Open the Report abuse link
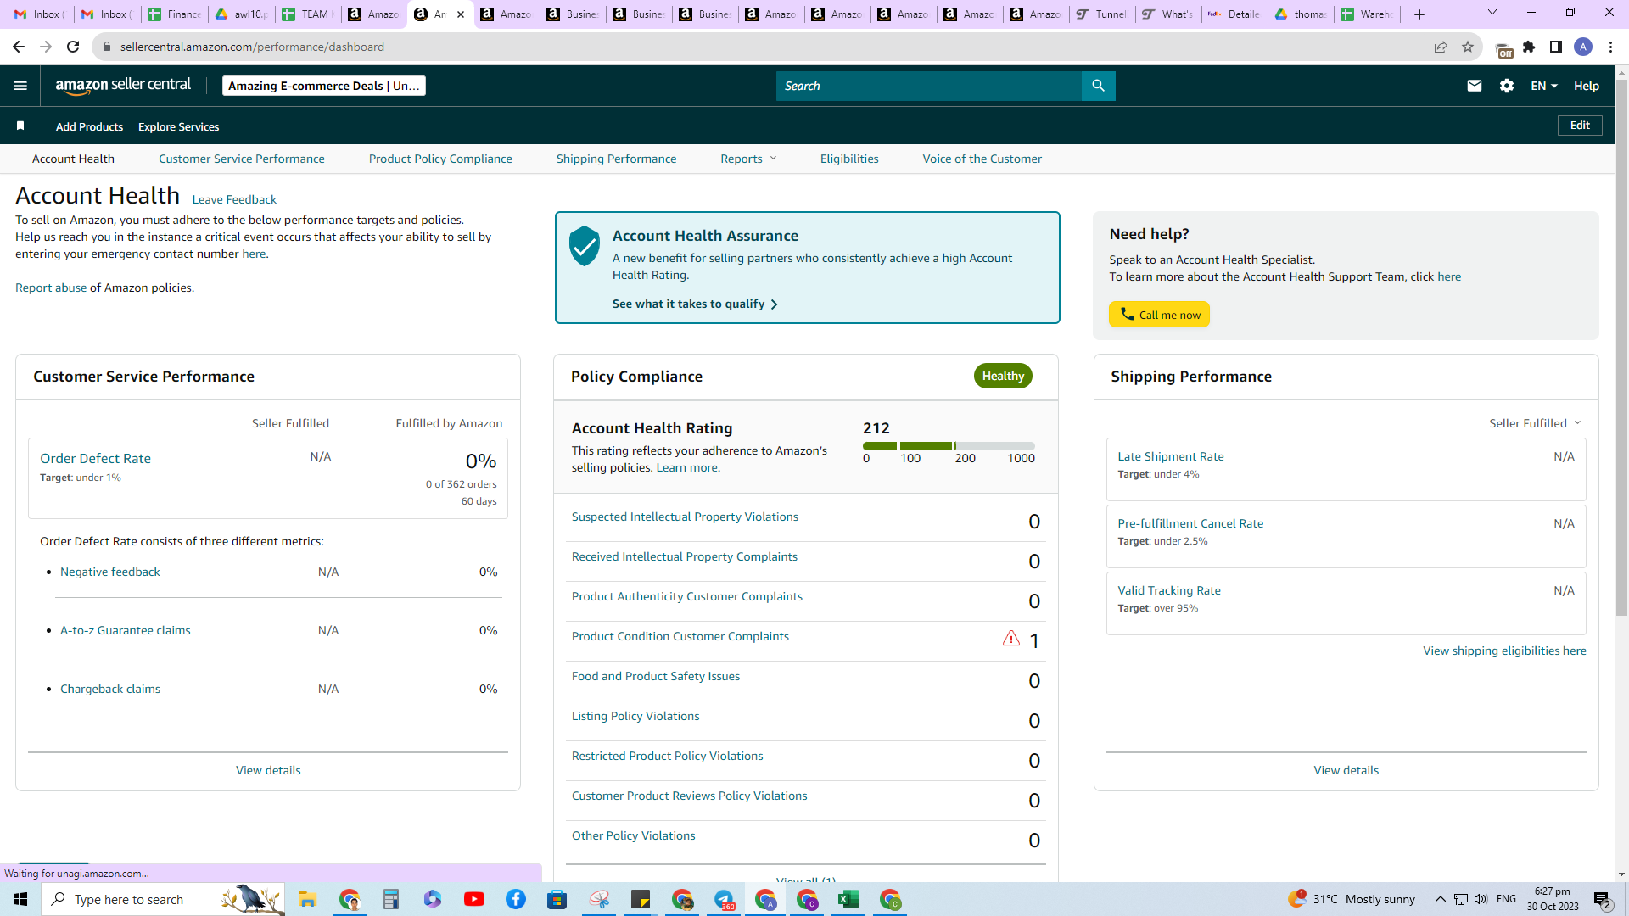The height and width of the screenshot is (916, 1629). pos(51,288)
